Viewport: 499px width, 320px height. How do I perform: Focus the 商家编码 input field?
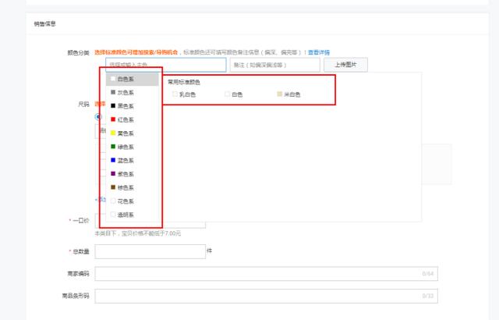click(267, 274)
